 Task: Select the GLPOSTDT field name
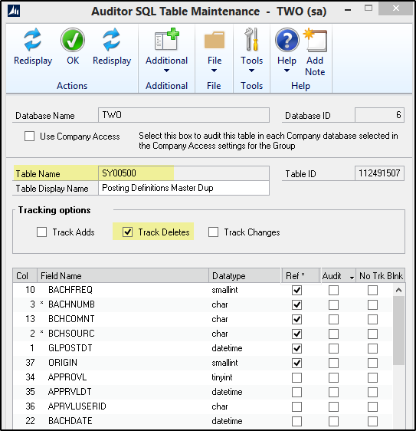pos(70,348)
